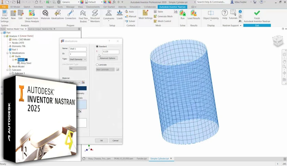The height and width of the screenshot is (166, 287).
Task: Click the Advanced Options button
Action: click(107, 58)
